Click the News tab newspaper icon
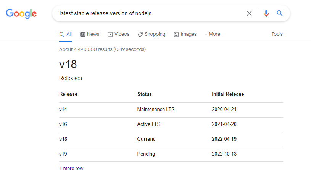311x175 pixels. 82,34
